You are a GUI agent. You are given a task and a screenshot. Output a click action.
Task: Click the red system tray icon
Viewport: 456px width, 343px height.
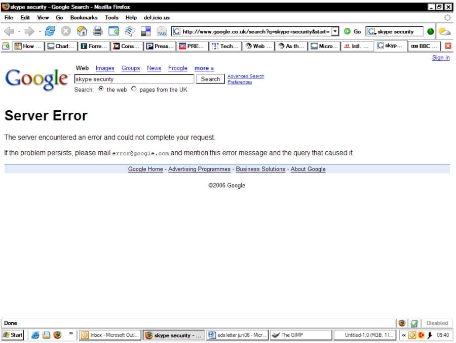tap(421, 335)
